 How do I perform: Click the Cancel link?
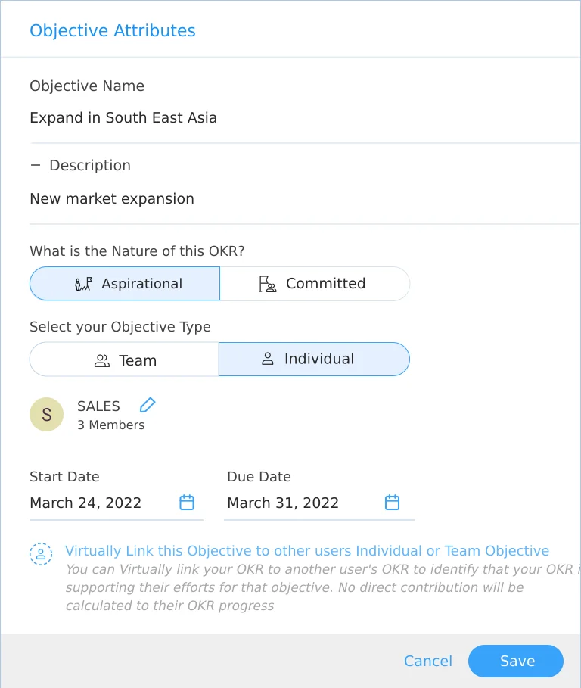[x=428, y=661]
